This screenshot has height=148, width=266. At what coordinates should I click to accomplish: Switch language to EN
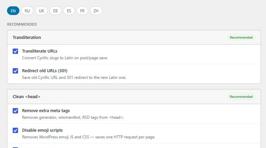13,11
